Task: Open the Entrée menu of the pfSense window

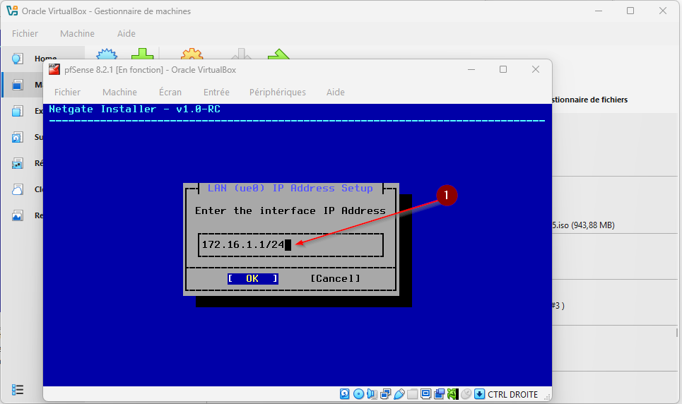Action: tap(216, 92)
